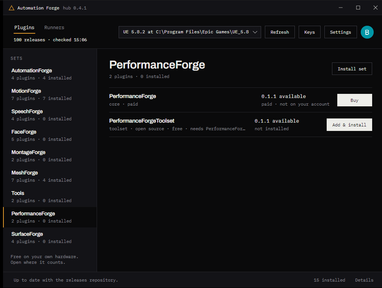This screenshot has height=288, width=382.
Task: Click the PerformanceForge heading title
Action: [x=157, y=65]
